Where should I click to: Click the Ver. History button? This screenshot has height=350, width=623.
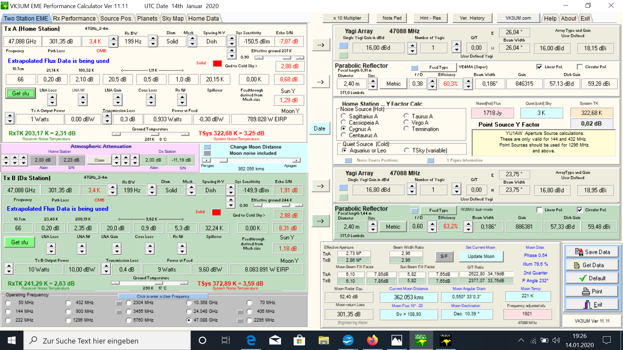tap(472, 18)
